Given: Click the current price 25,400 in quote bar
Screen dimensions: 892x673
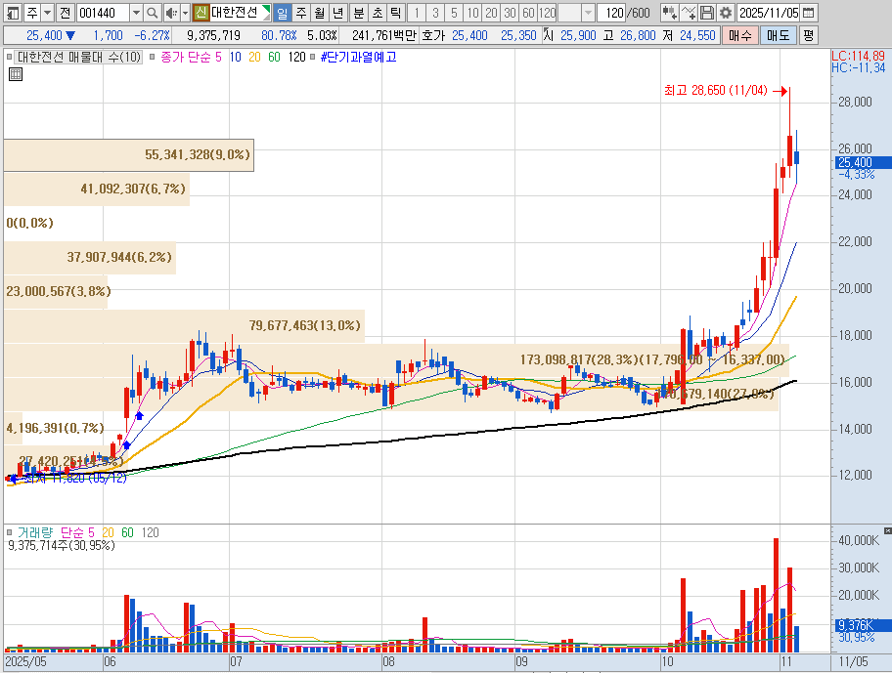Looking at the screenshot, I should click(44, 36).
